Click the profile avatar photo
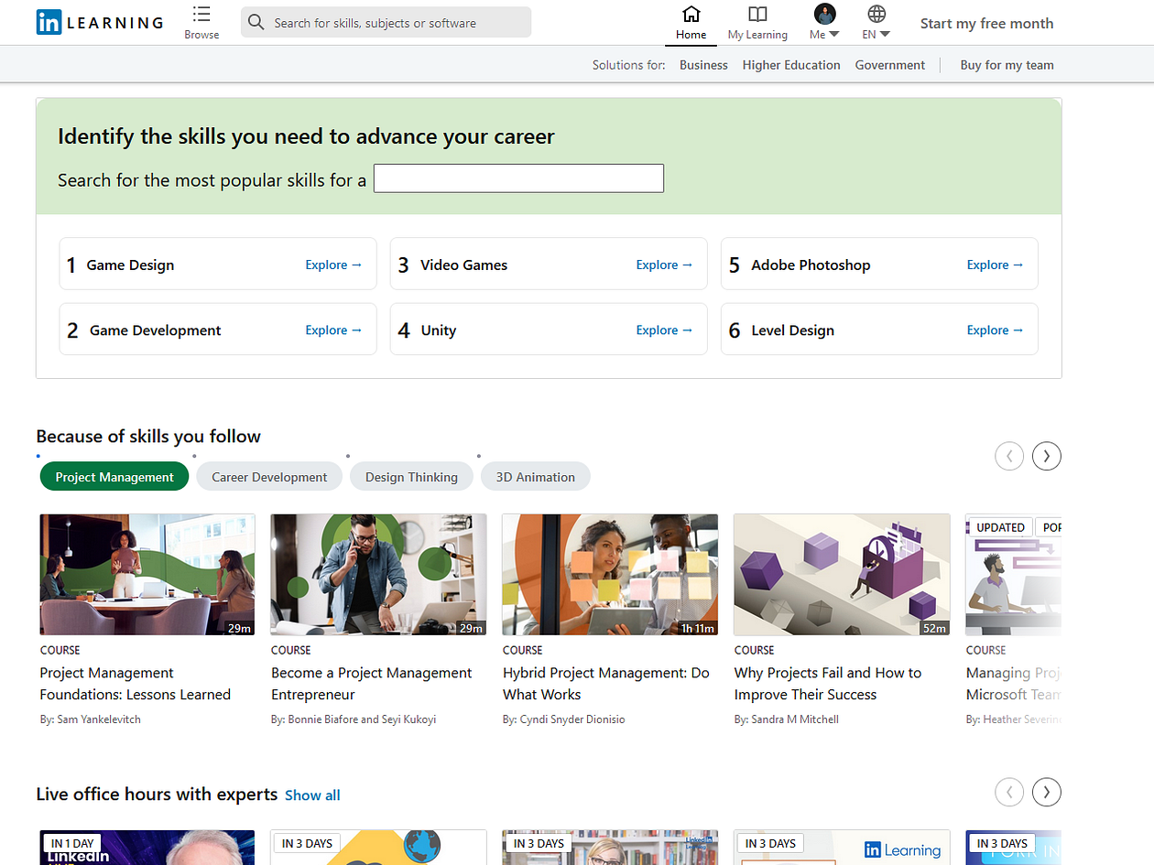This screenshot has height=865, width=1154. click(824, 14)
